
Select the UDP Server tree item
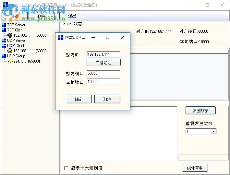[x=17, y=41]
